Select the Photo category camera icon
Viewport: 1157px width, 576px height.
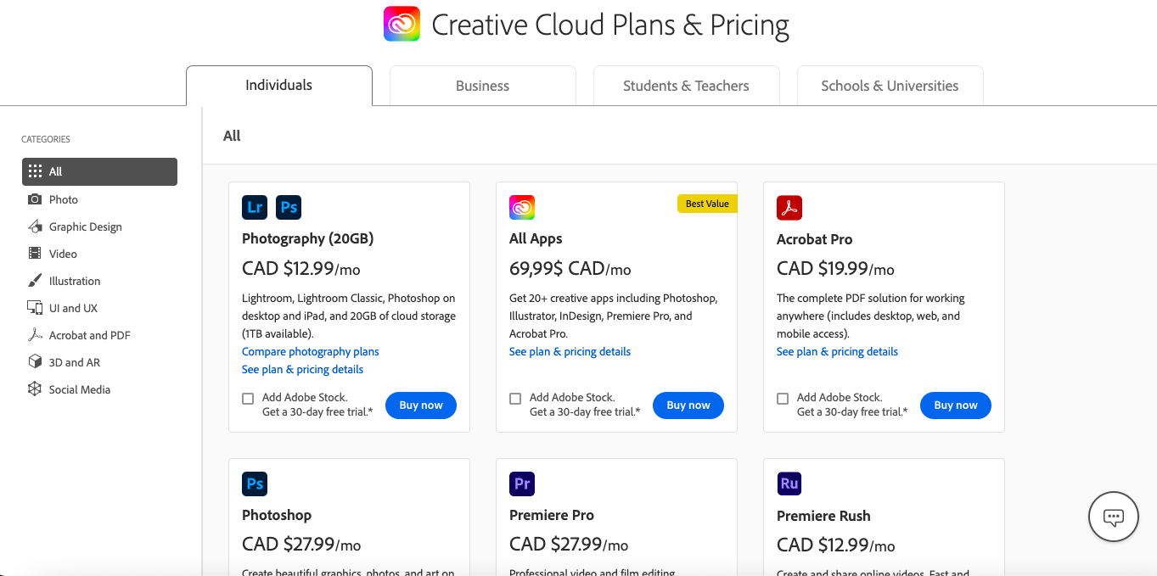point(35,199)
